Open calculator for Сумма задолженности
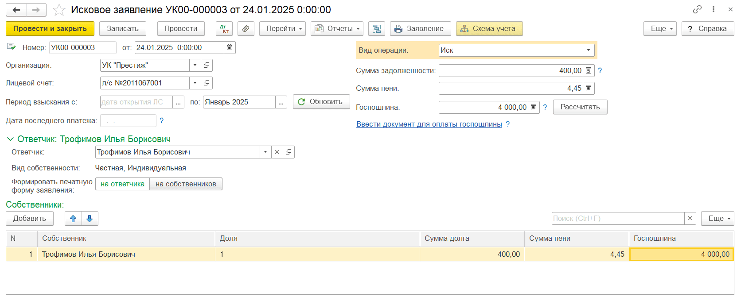Viewport: 737px width, 297px height. pos(589,71)
